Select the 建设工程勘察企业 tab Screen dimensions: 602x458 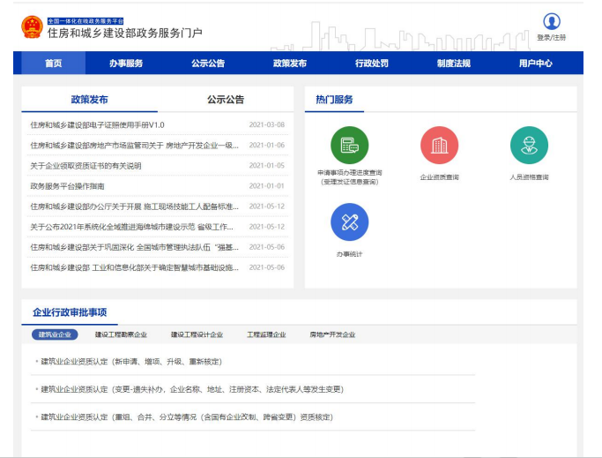pos(121,335)
